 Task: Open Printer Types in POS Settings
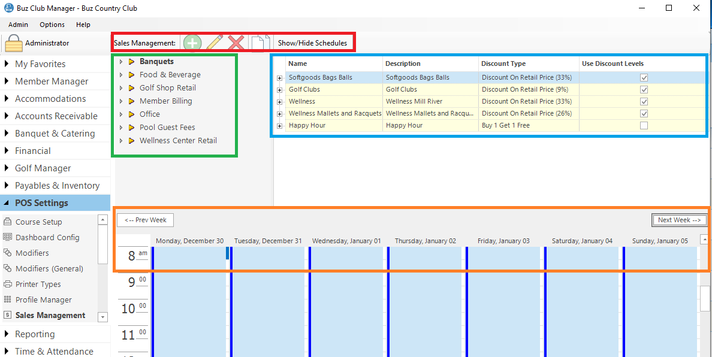click(38, 284)
